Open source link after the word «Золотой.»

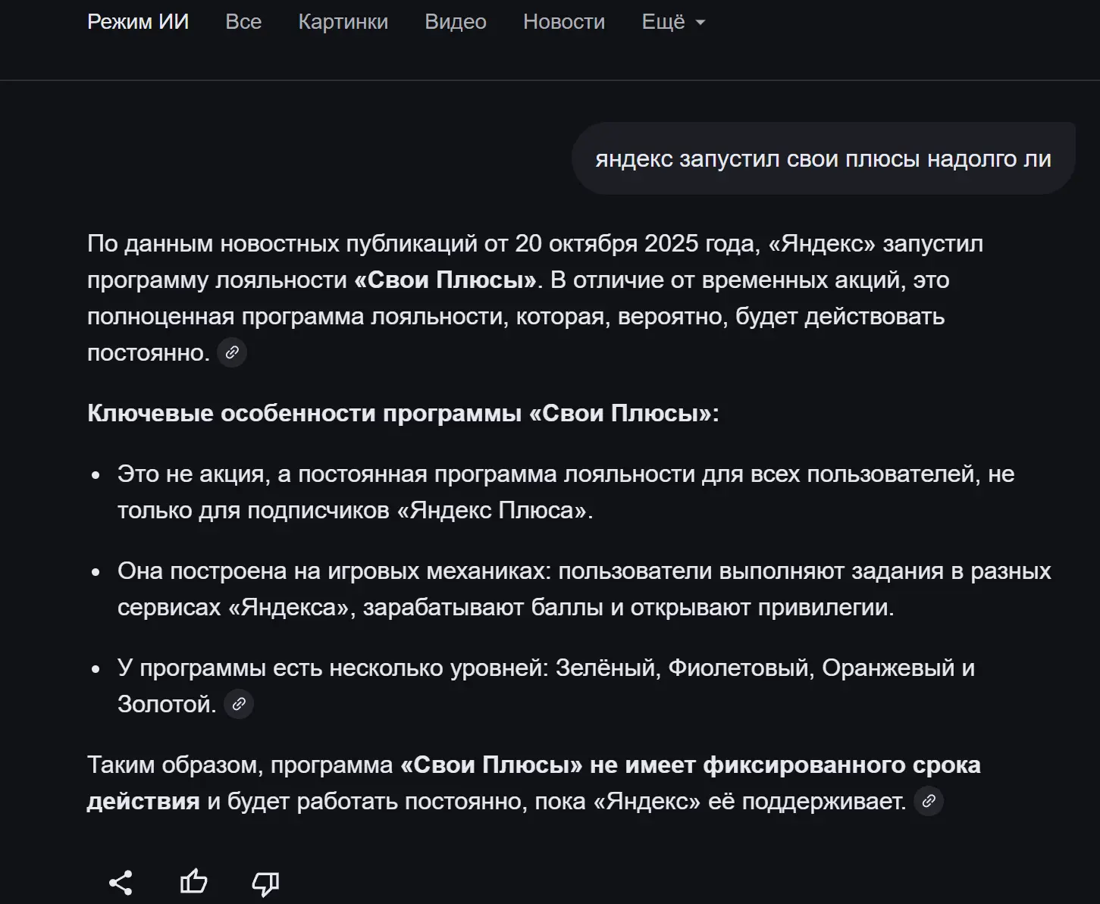239,704
